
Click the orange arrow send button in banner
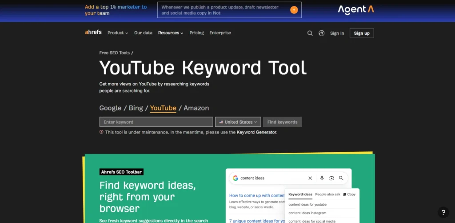(294, 10)
